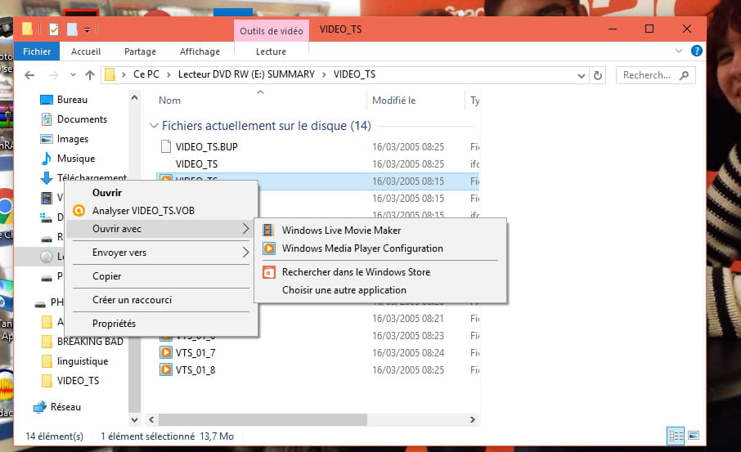Open the Lecture tab under Outils de vidéo

(x=271, y=51)
